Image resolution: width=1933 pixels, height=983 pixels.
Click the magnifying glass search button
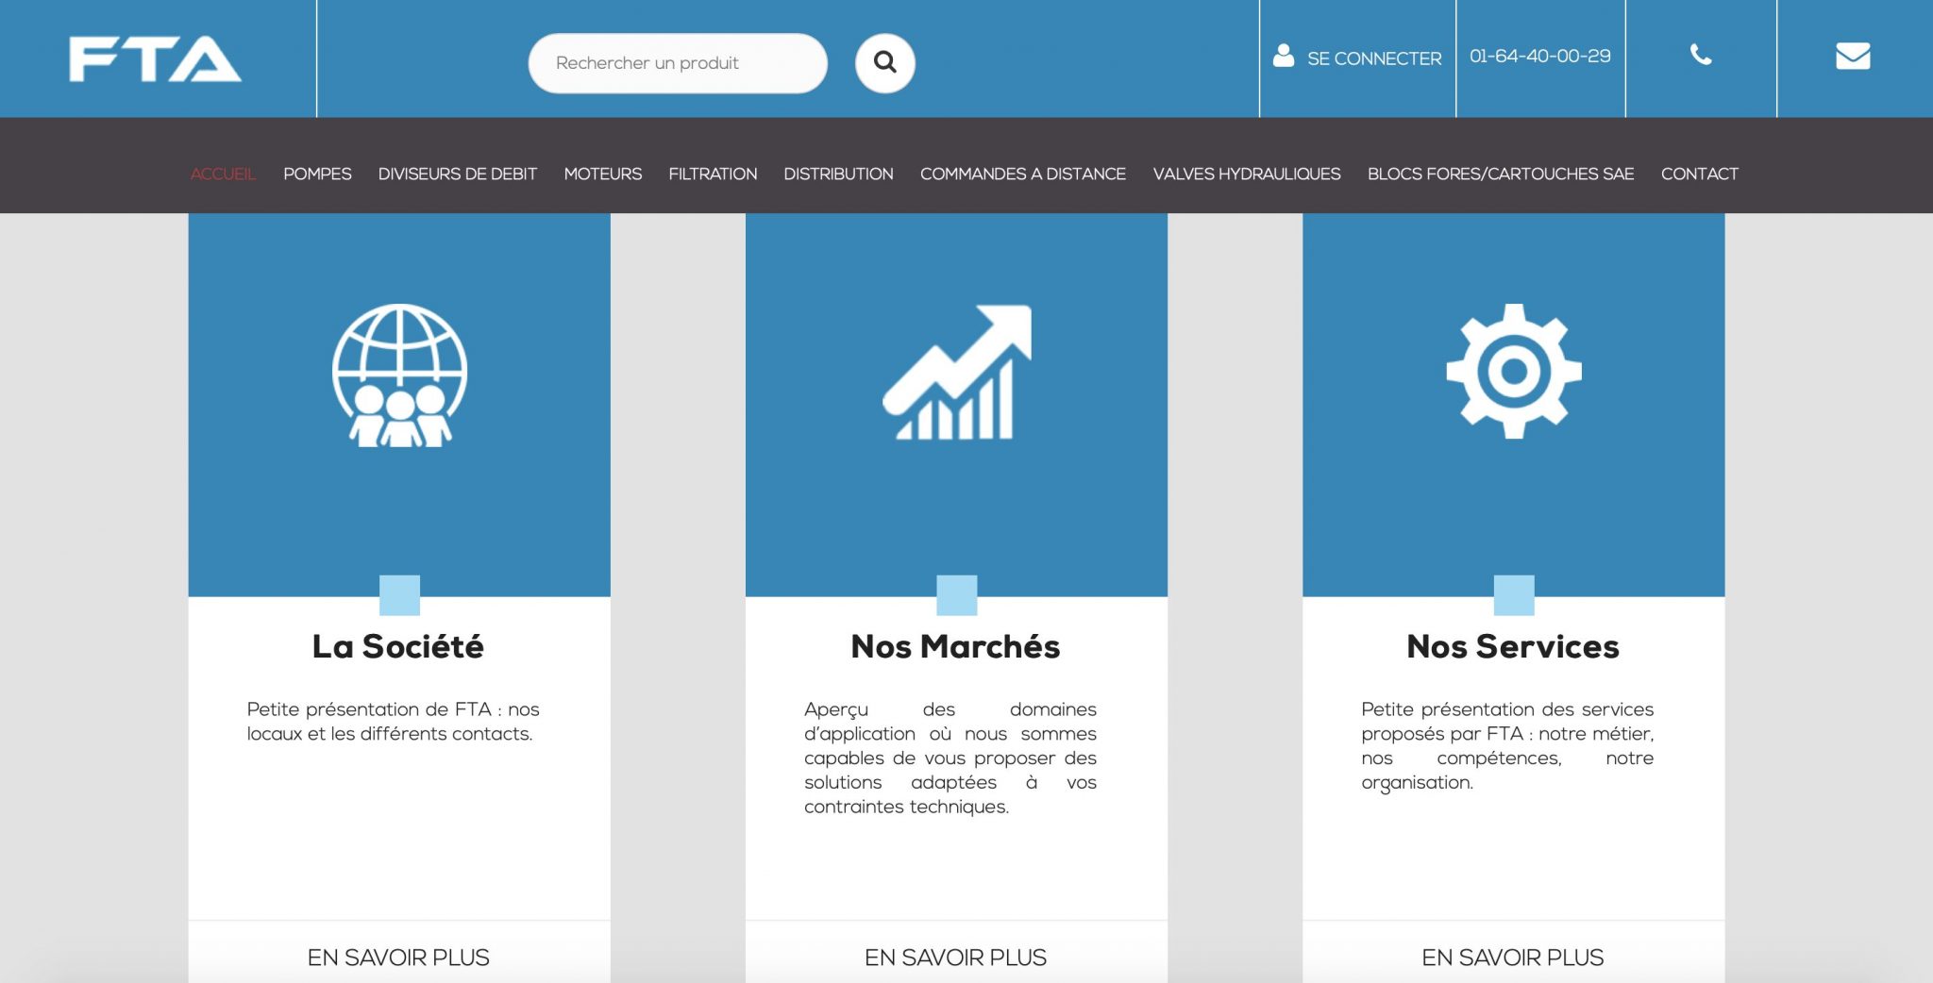(x=884, y=62)
